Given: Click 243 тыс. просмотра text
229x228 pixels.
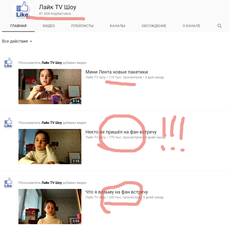Looking at the screenshot, I should (124, 197).
